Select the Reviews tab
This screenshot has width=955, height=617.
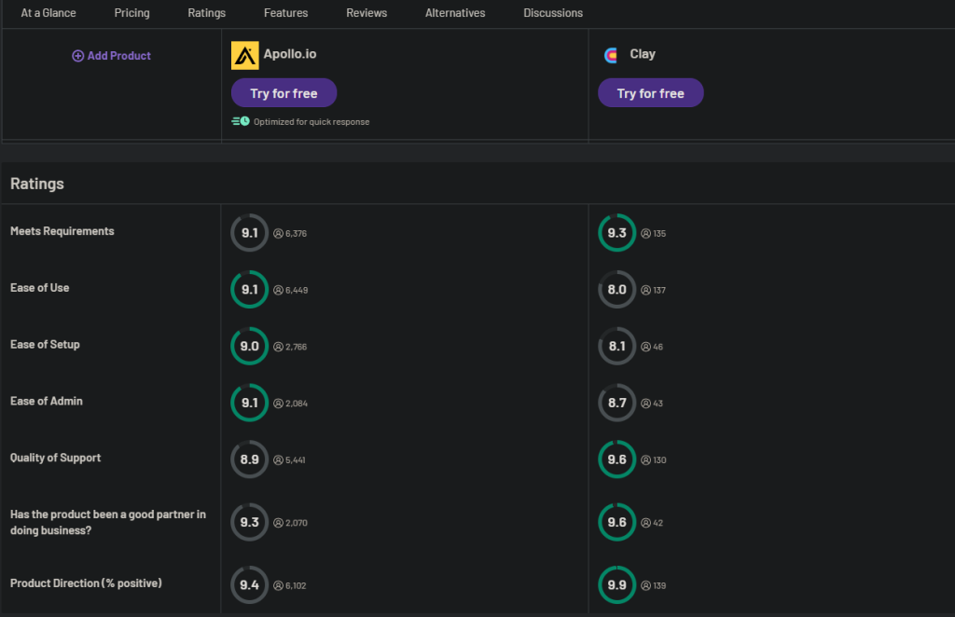pyautogui.click(x=366, y=13)
